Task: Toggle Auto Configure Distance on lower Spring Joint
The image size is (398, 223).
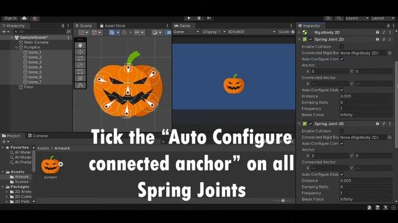Action: (341, 175)
